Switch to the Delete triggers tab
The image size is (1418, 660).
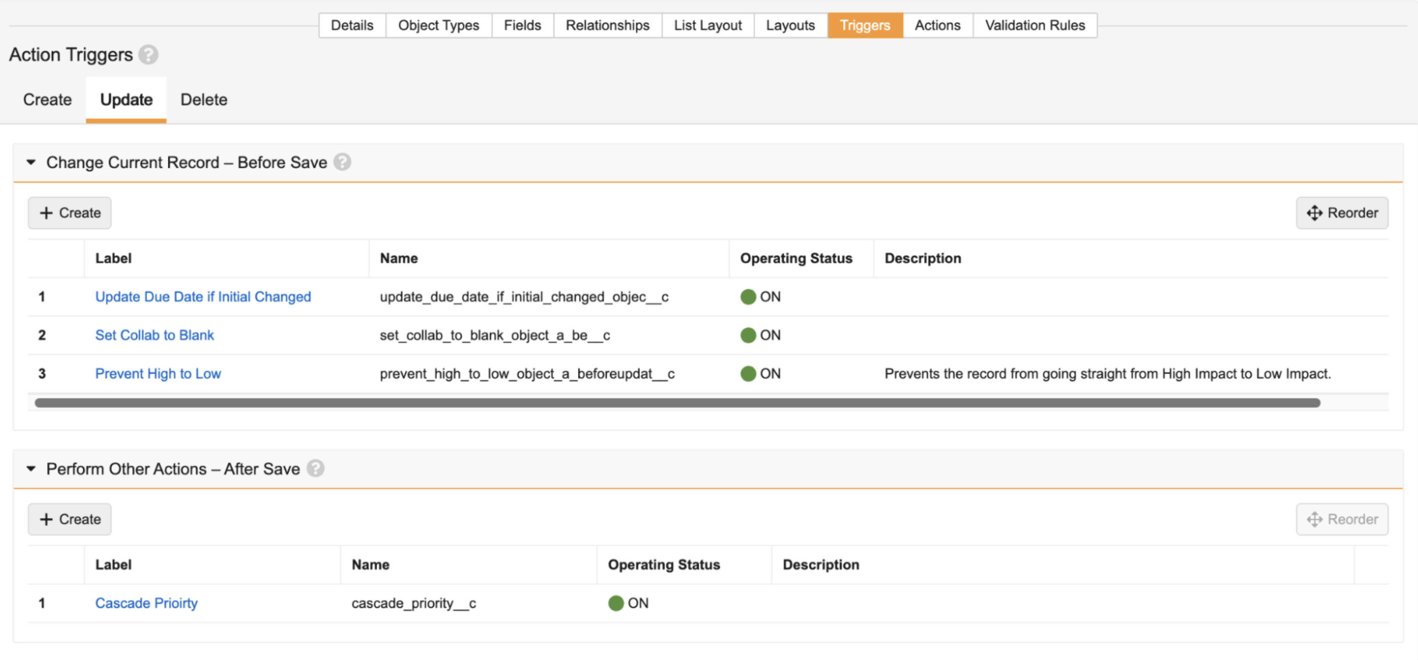tap(204, 100)
